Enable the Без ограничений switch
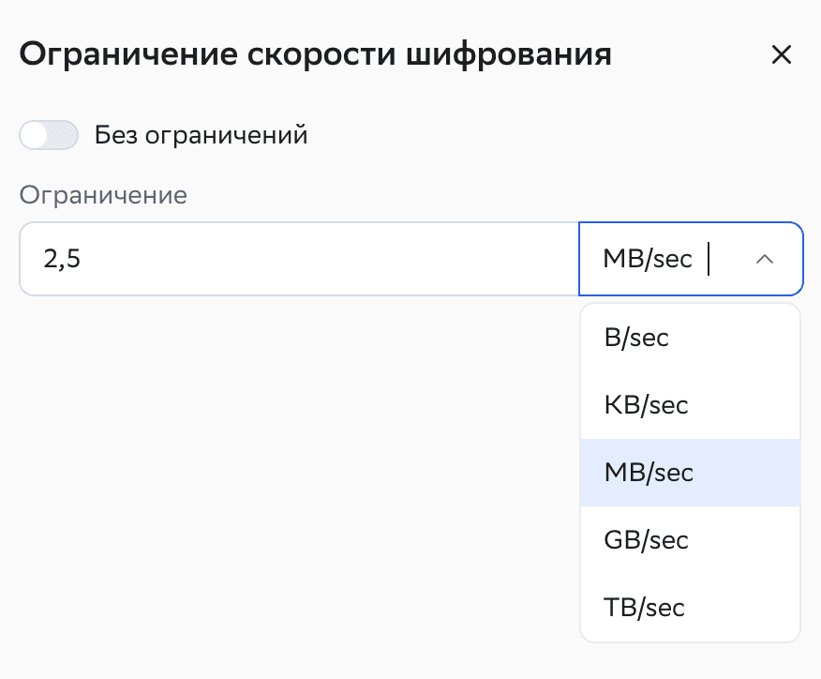821x679 pixels. tap(49, 135)
